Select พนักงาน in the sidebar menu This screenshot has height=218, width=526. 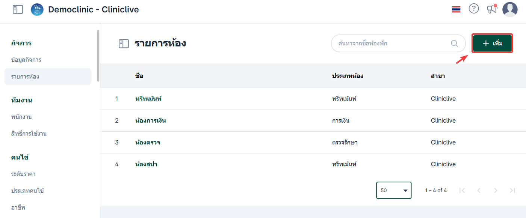pos(21,117)
